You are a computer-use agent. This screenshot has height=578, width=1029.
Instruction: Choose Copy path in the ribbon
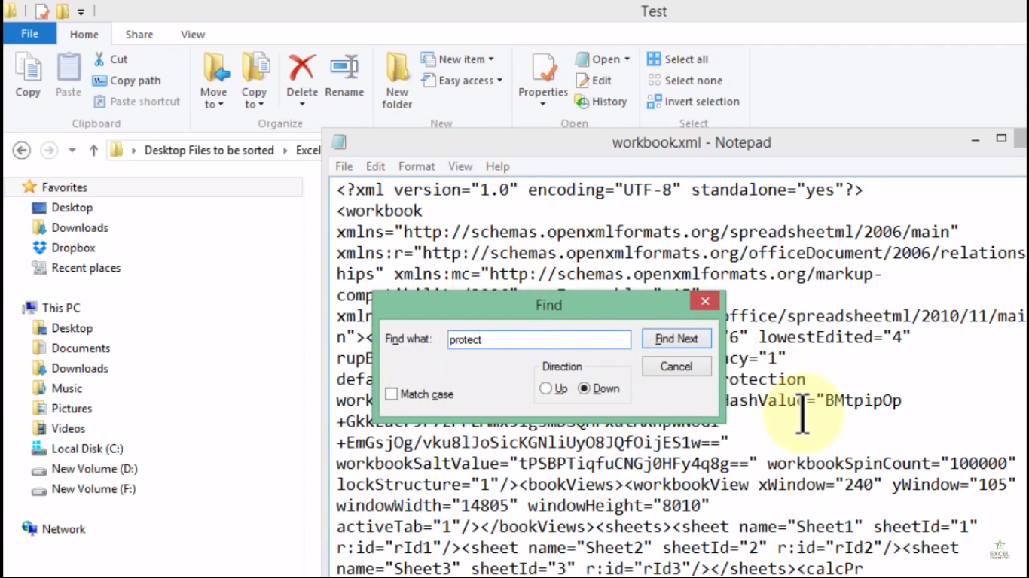tap(127, 80)
